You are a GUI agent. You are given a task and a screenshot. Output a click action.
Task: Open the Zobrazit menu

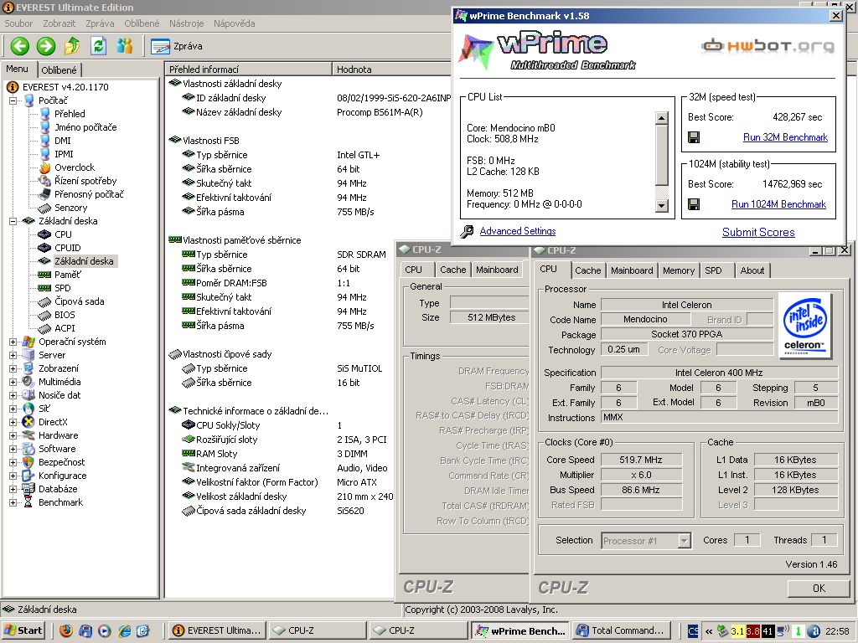(x=59, y=23)
